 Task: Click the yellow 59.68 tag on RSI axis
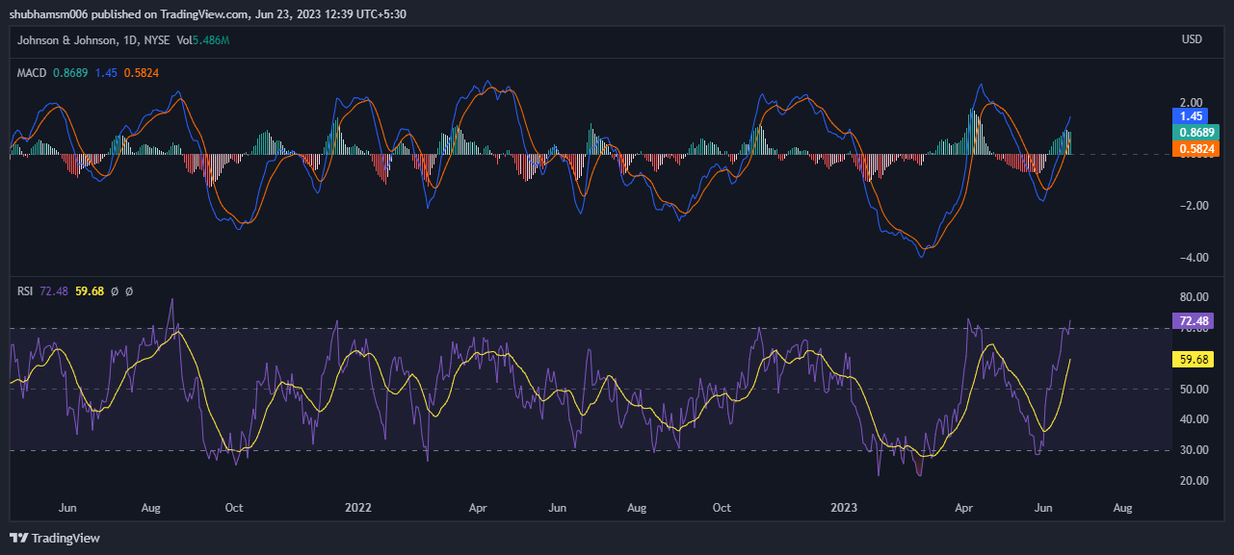[1193, 359]
